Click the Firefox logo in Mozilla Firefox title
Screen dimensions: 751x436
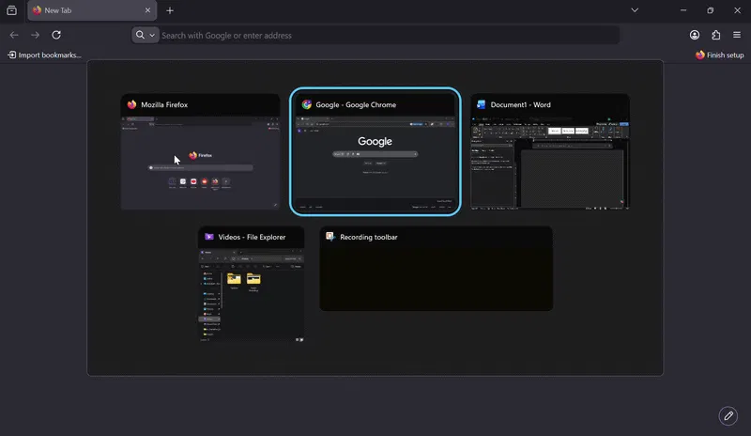pyautogui.click(x=131, y=104)
